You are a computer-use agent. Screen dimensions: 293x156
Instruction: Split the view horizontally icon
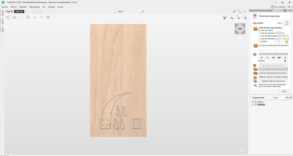pos(34,11)
